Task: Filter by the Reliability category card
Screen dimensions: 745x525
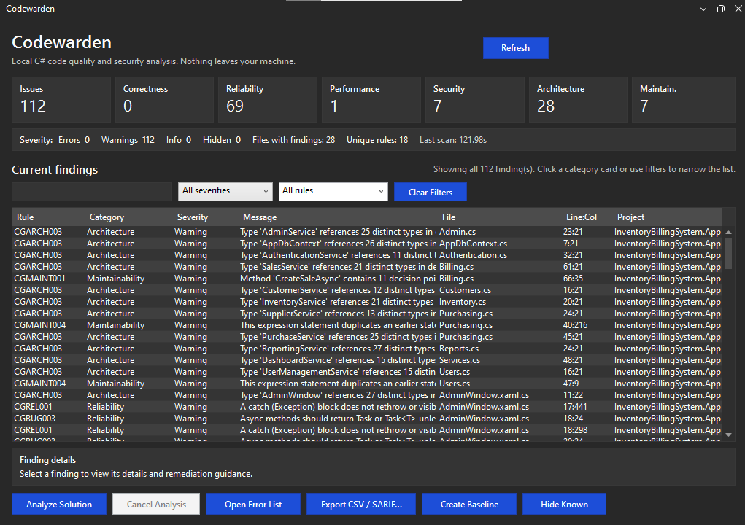Action: point(268,100)
